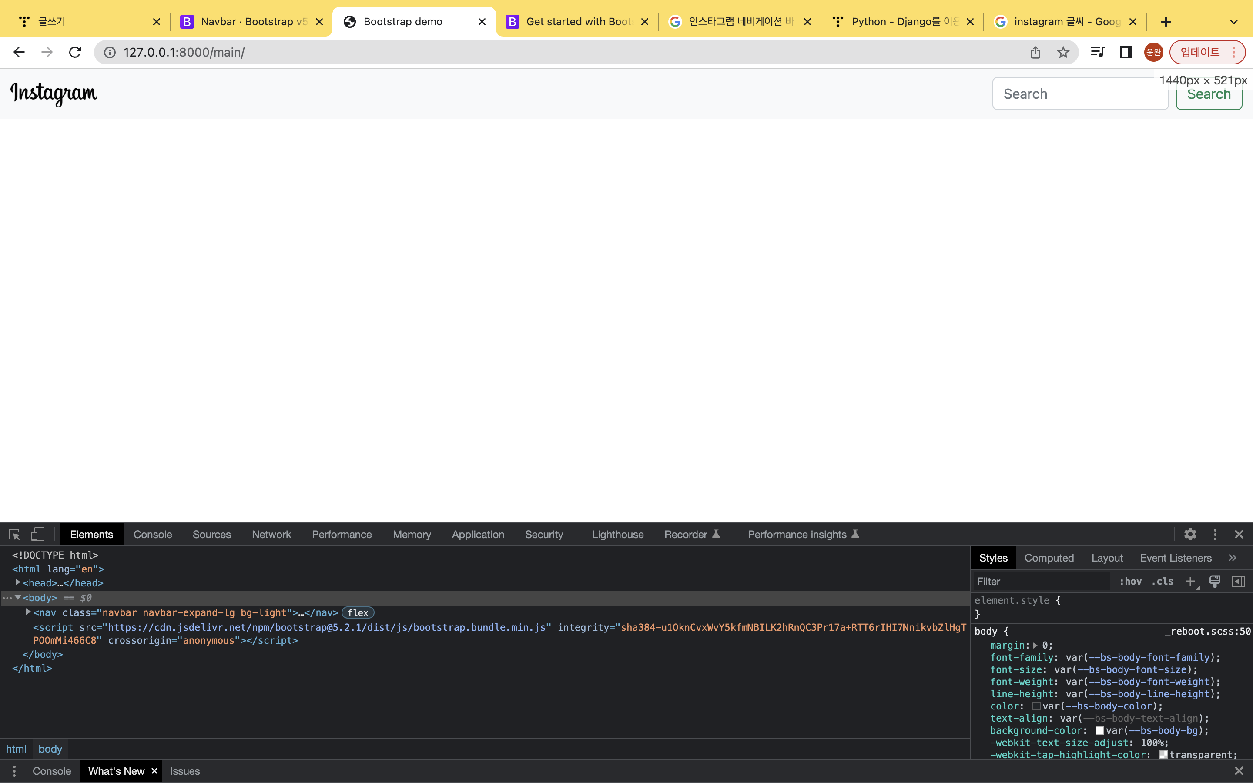Open the DevTools Recorder panel

692,535
